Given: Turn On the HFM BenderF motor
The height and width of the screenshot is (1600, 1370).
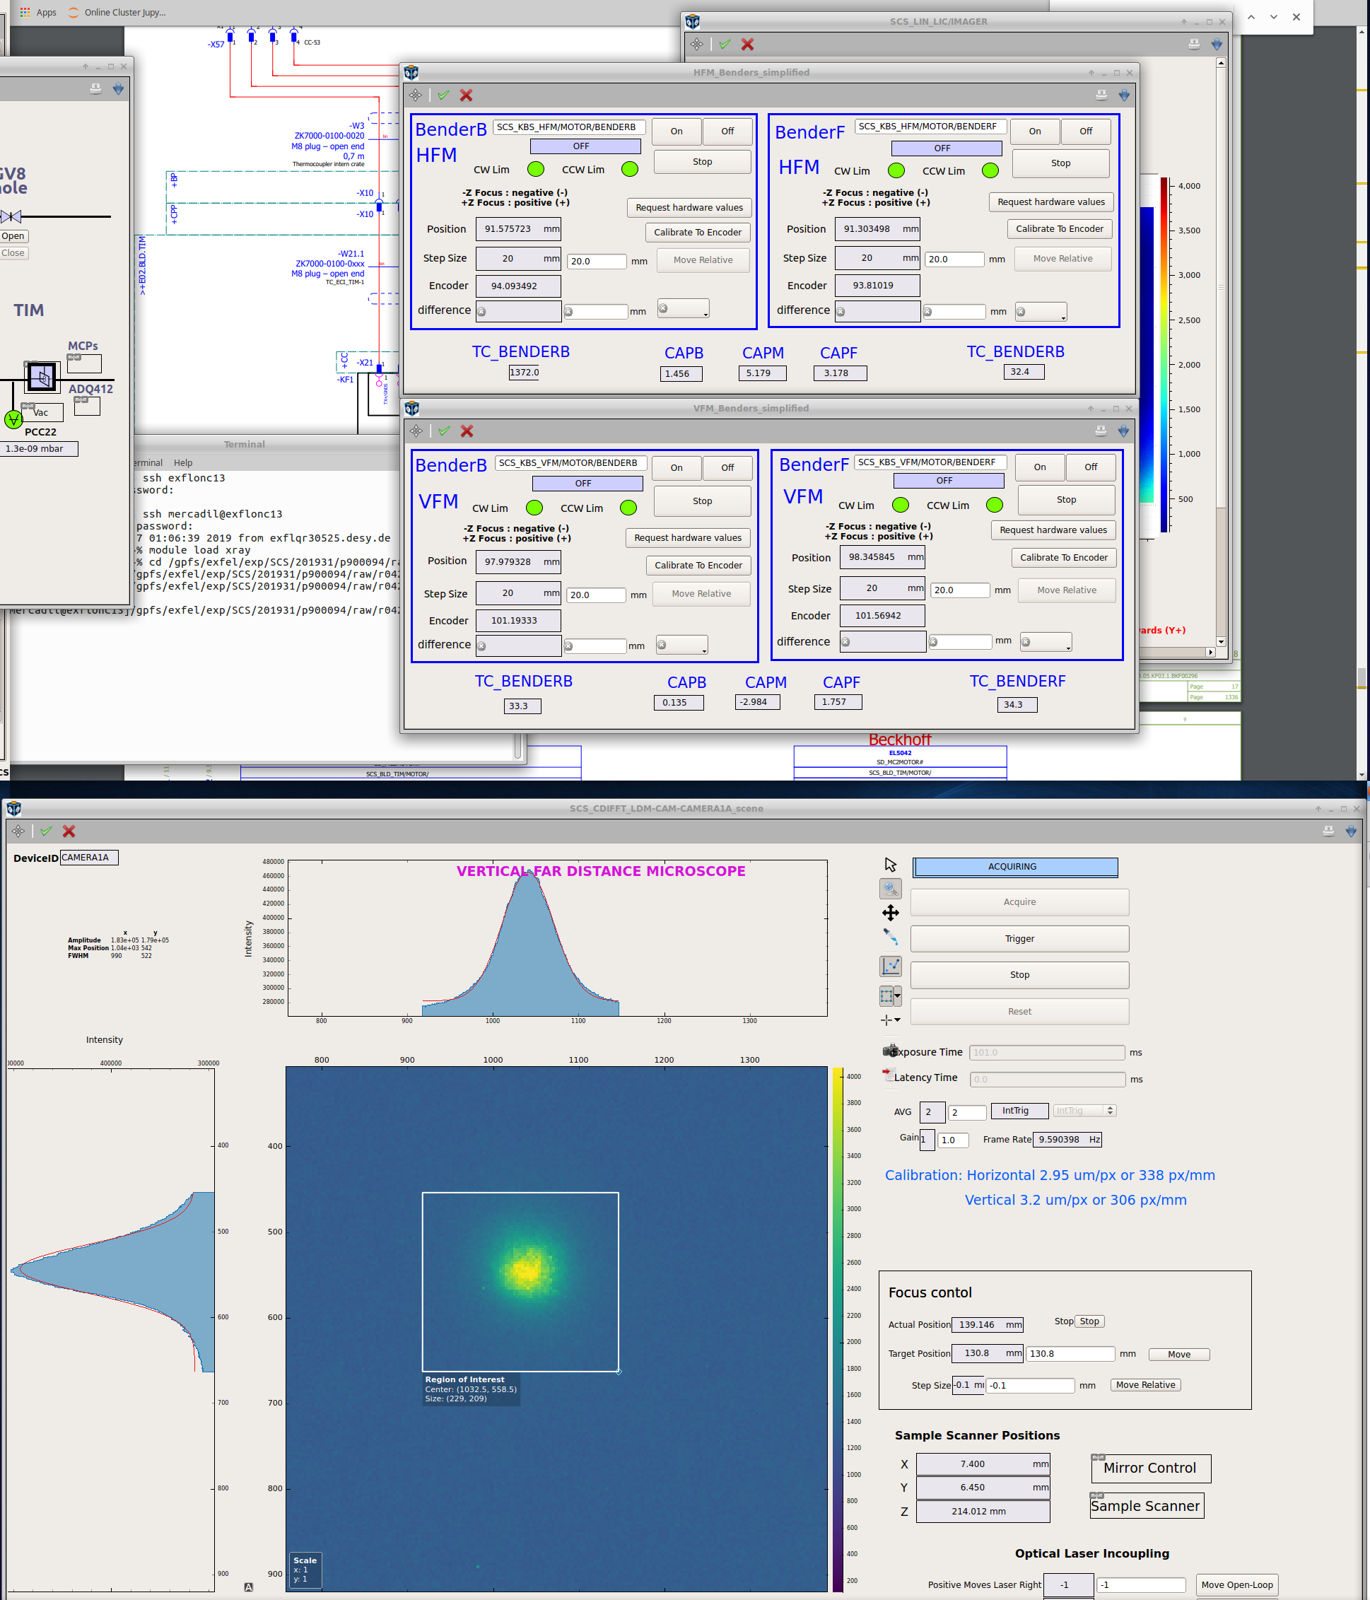Looking at the screenshot, I should [x=1035, y=132].
